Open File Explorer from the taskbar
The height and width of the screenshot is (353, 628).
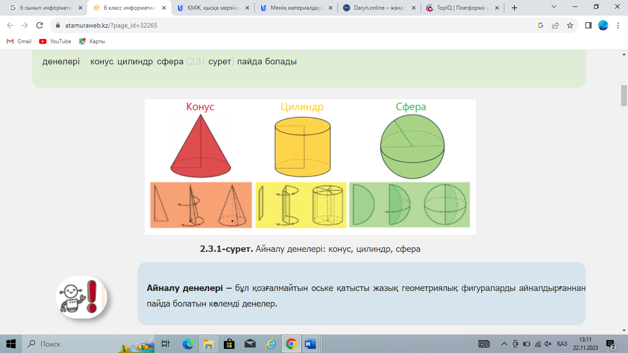click(x=208, y=344)
